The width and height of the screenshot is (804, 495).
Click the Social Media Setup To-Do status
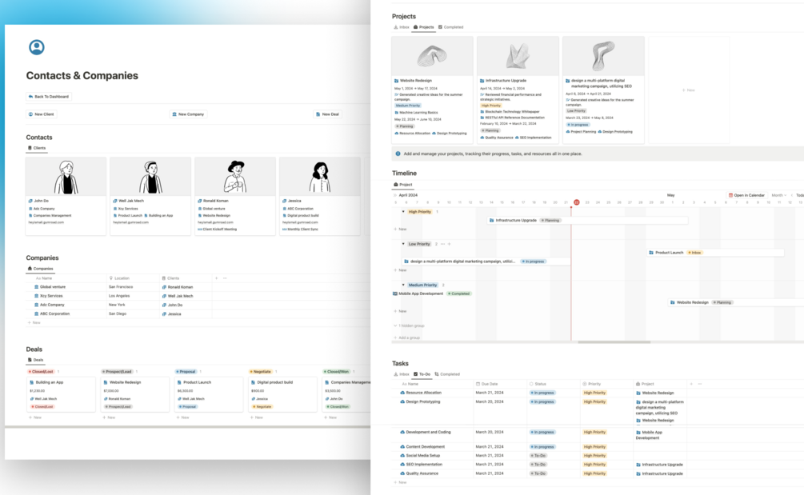(x=538, y=456)
